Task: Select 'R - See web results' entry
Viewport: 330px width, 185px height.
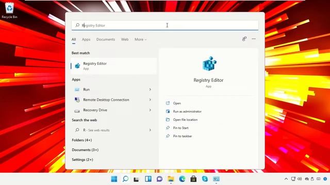Action: pos(113,130)
